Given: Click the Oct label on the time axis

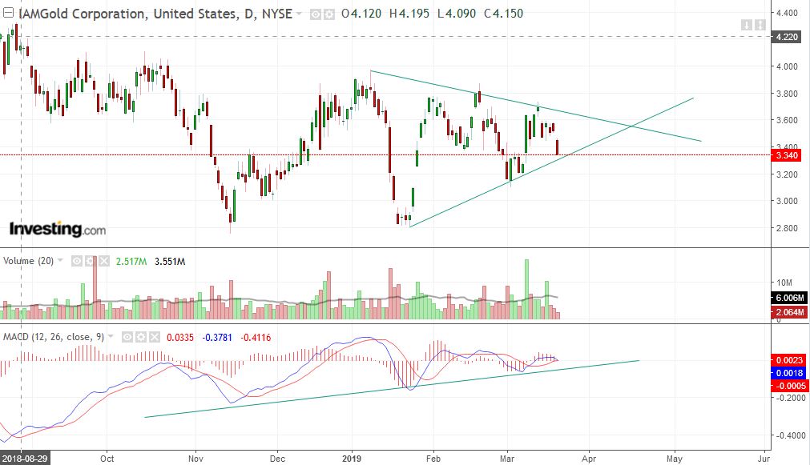Looking at the screenshot, I should pyautogui.click(x=107, y=459).
